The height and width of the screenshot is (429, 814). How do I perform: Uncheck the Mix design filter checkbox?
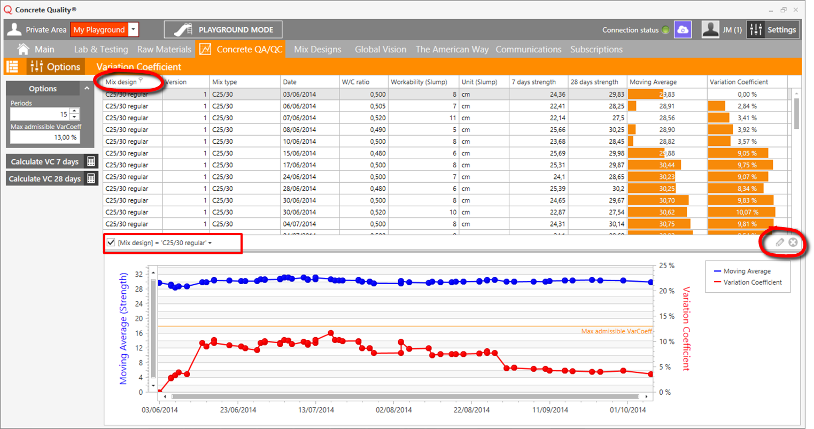pyautogui.click(x=111, y=243)
